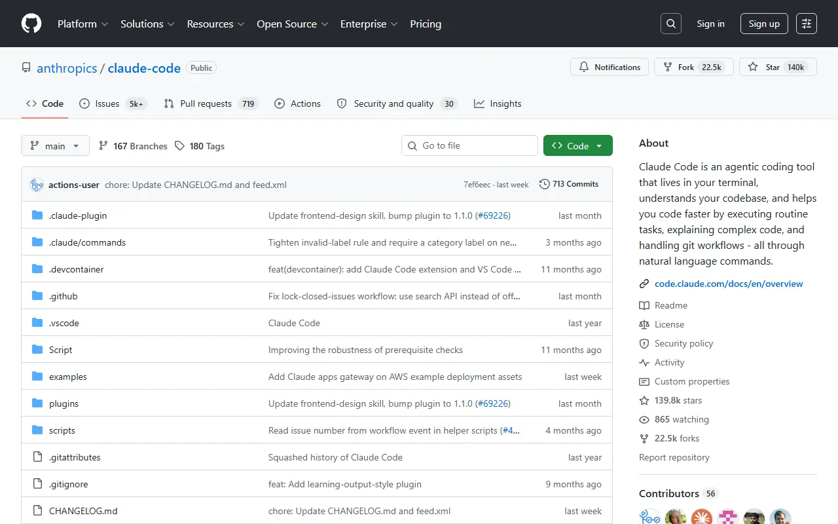Viewport: 838px width, 524px height.
Task: Open the scripts folder name
Action: pos(62,430)
